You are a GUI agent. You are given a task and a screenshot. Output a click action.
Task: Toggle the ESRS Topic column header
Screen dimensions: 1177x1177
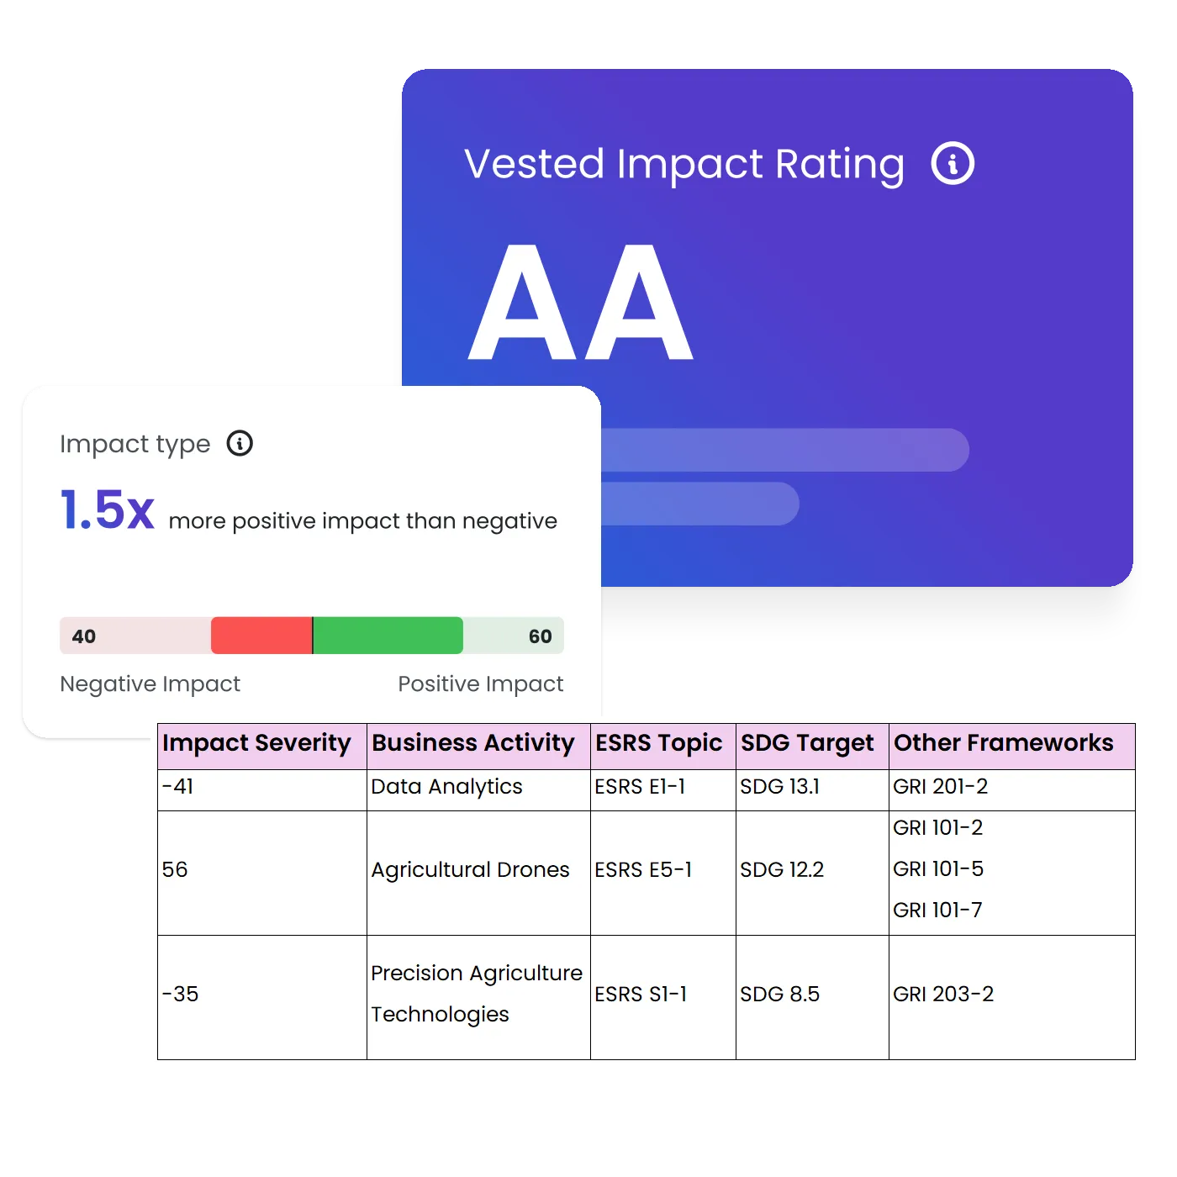[x=657, y=743]
